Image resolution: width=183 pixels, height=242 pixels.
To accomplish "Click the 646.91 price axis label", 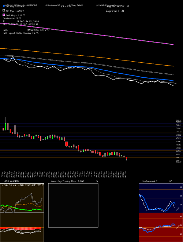I will click(178, 144).
